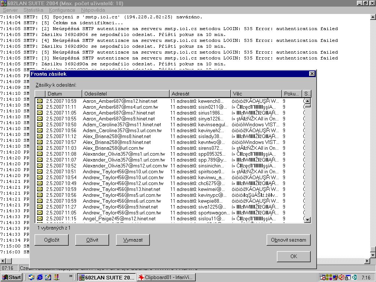Click envelope icon for Alex_Briana258@ms8.hinet.net row
This screenshot has width=376, height=282.
pos(40,137)
